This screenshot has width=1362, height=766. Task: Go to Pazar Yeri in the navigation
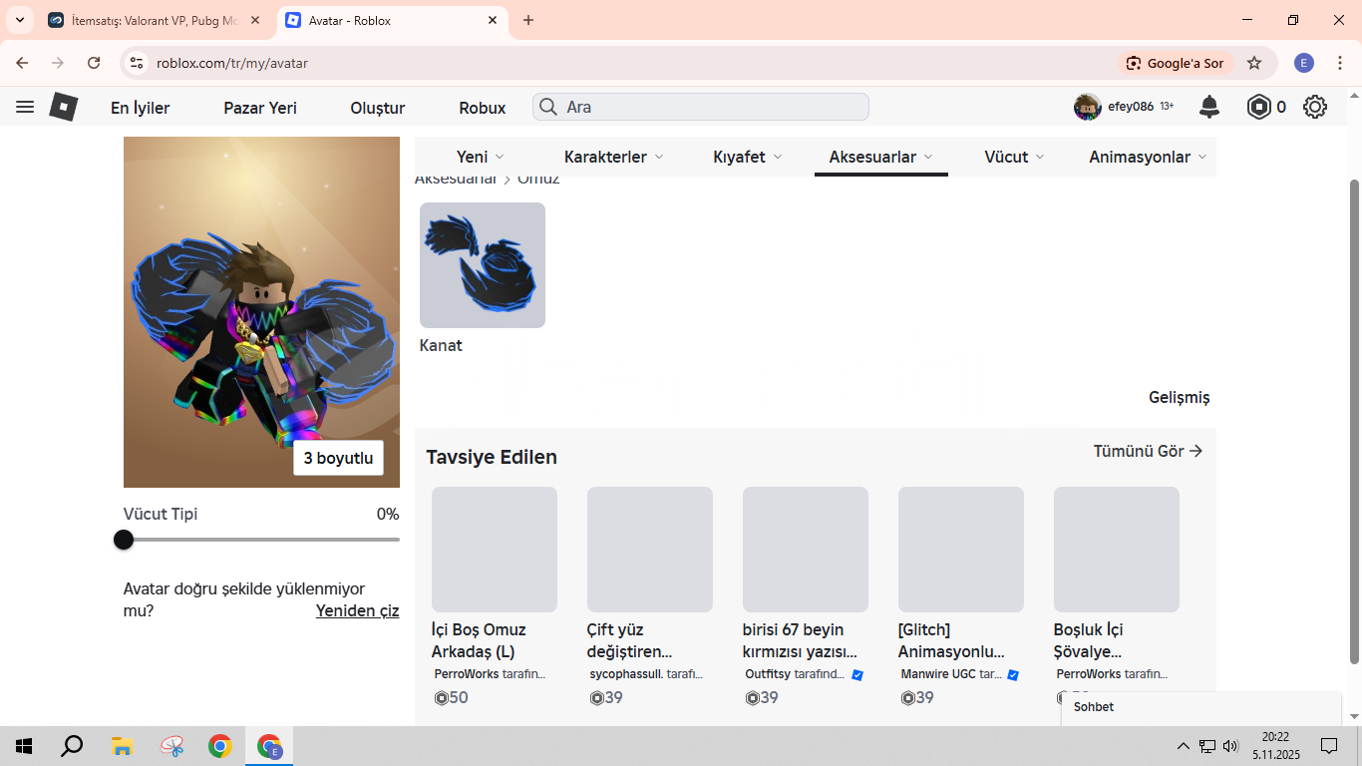(260, 108)
